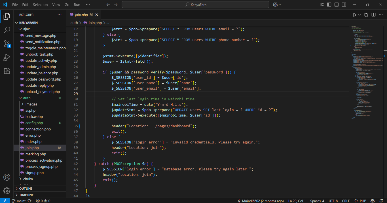Collapse the ajax folder
The image size is (387, 203).
(x=26, y=29)
